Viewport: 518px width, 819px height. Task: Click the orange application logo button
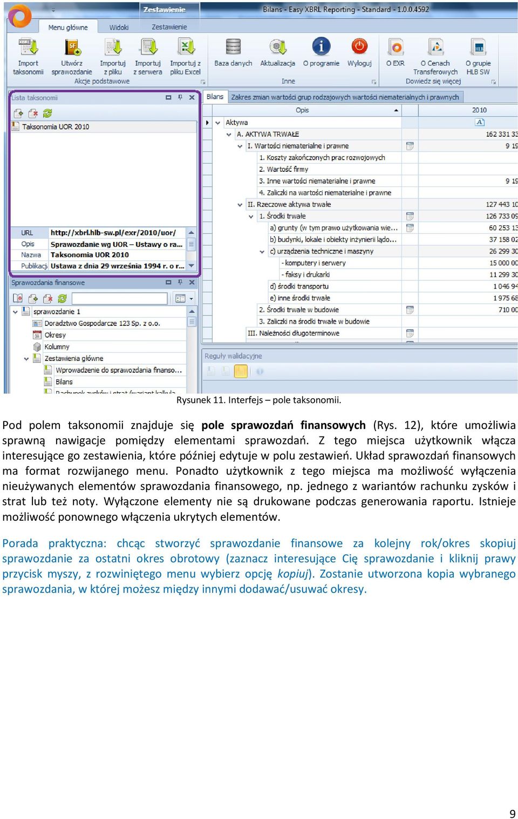point(20,16)
